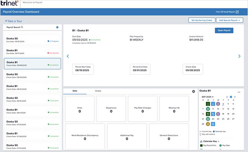Click the Payroll Search magnifier icon

[22, 27]
